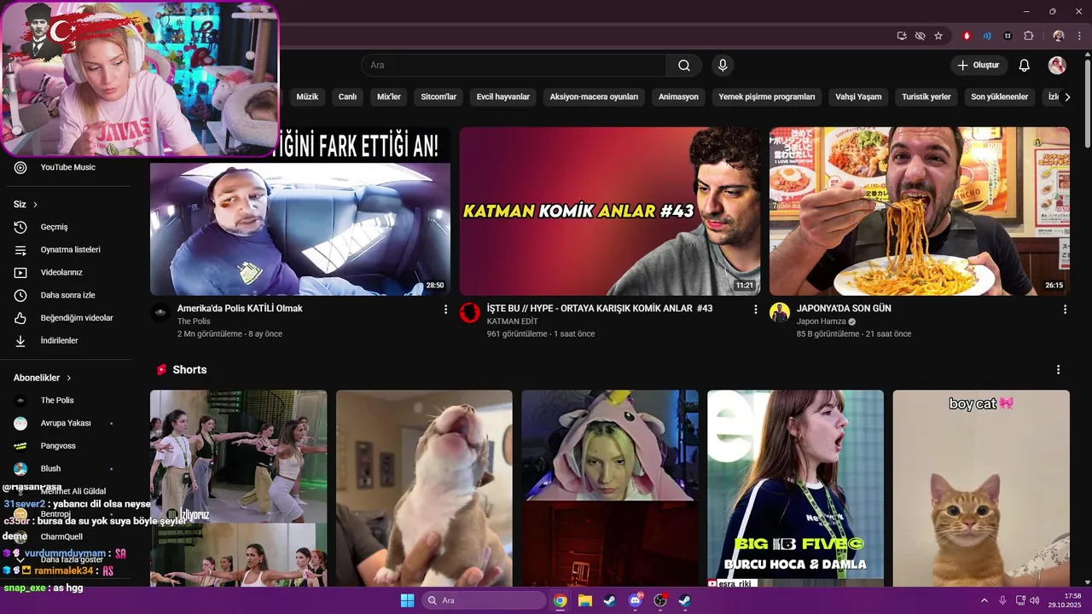Screen dimensions: 1092x614
Task: Select the Vahşi Yaşam chip
Action: (x=858, y=97)
